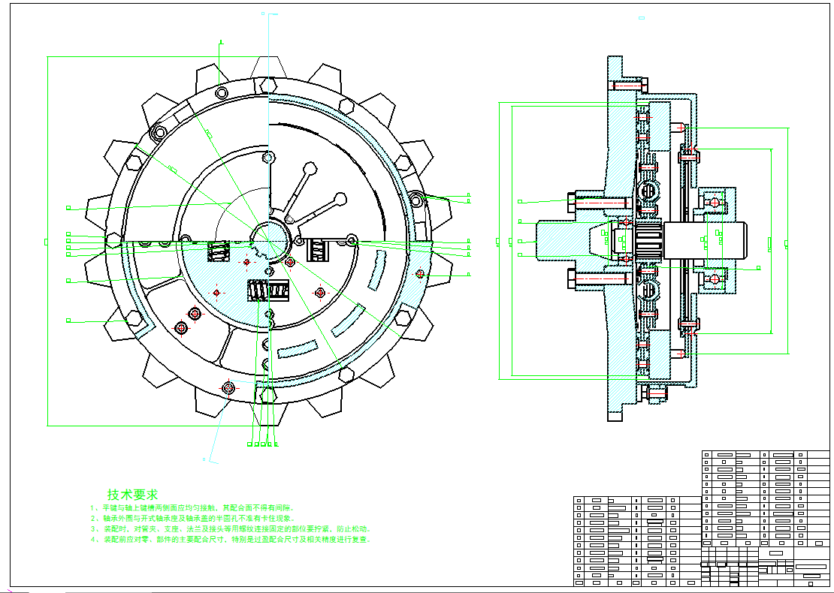The image size is (834, 593).
Task: Click the top flange bolt in section view
Action: coord(630,86)
